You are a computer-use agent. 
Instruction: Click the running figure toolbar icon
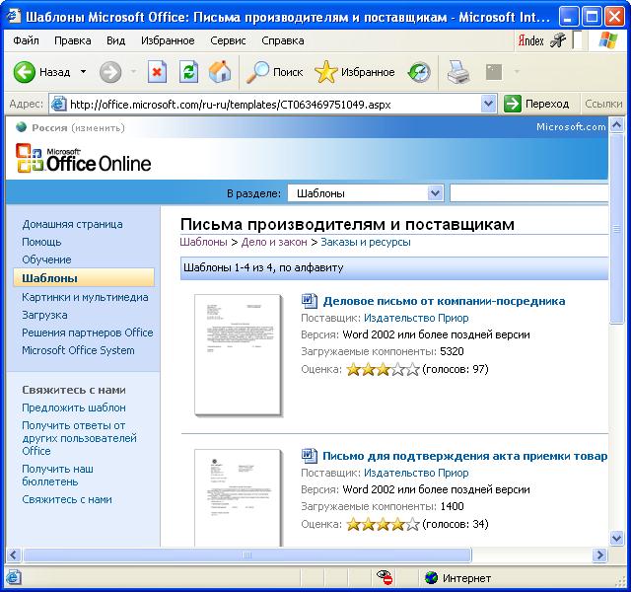(x=558, y=40)
